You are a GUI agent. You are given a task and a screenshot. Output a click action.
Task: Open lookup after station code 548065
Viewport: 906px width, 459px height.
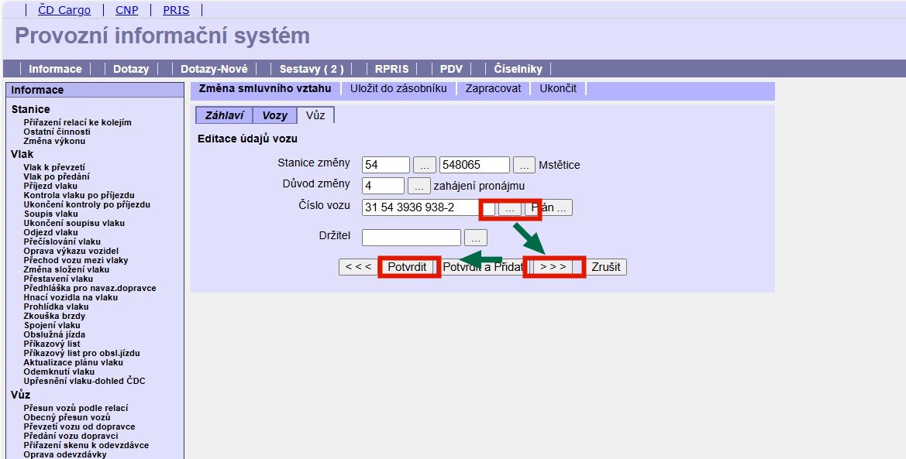click(524, 165)
